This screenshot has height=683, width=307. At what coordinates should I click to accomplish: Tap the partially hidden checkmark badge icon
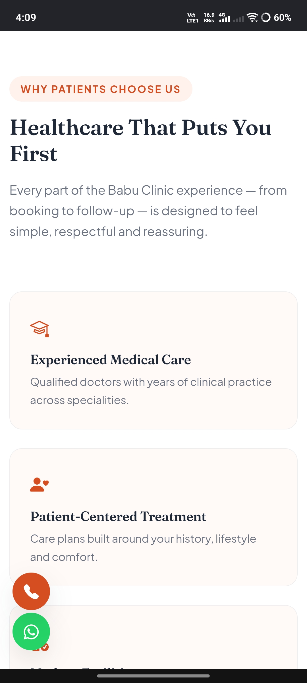45,647
